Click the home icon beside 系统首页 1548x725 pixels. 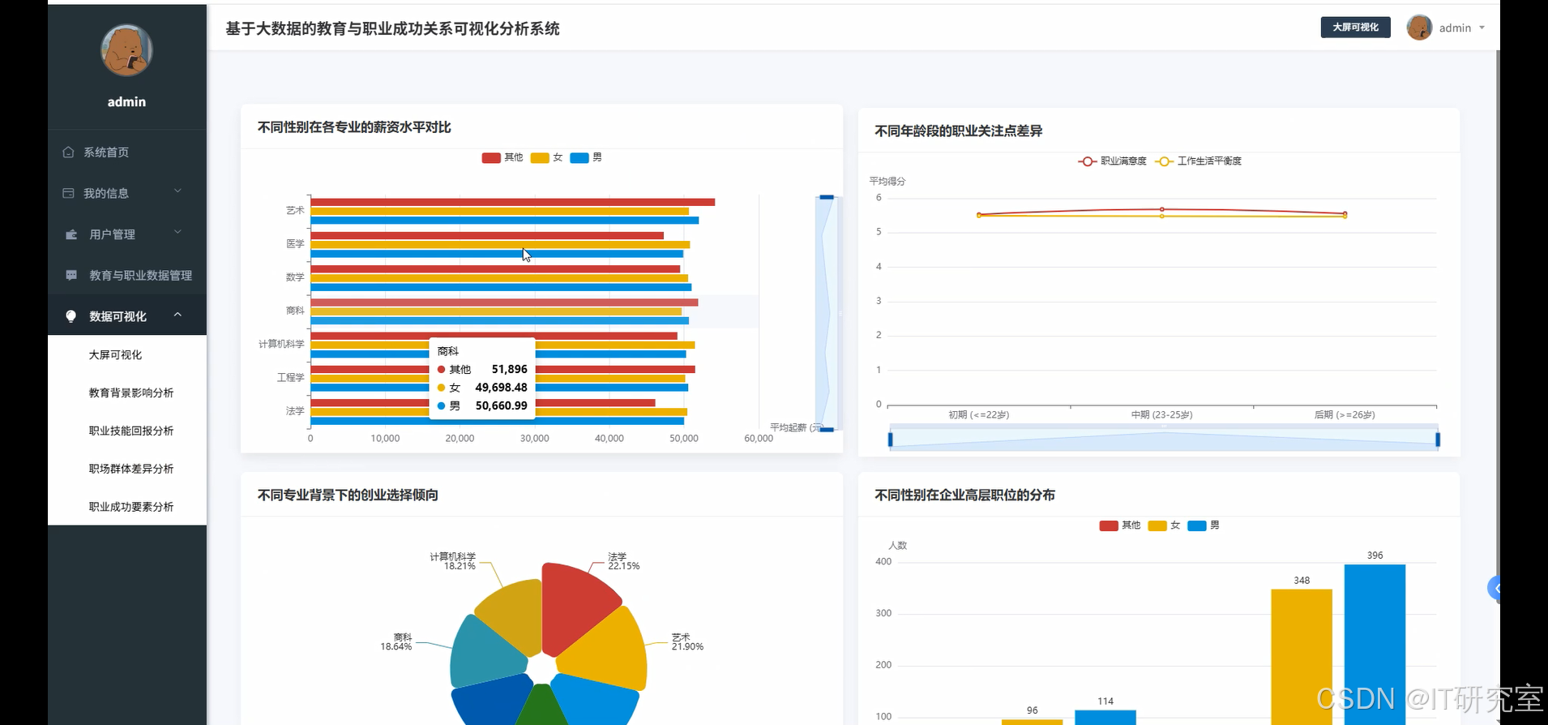point(68,152)
